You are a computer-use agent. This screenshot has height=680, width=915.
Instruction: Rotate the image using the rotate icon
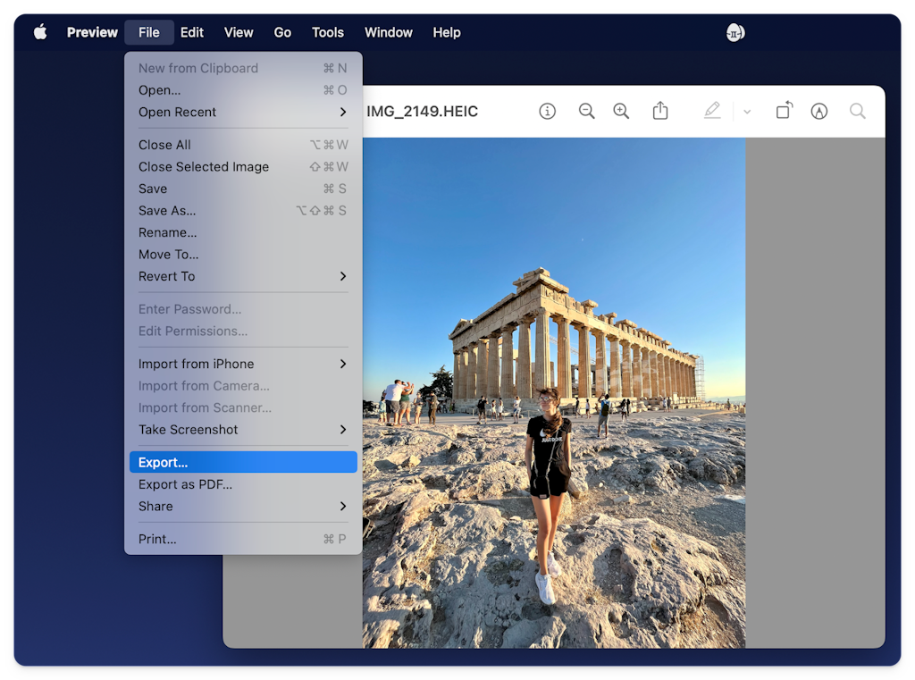784,111
